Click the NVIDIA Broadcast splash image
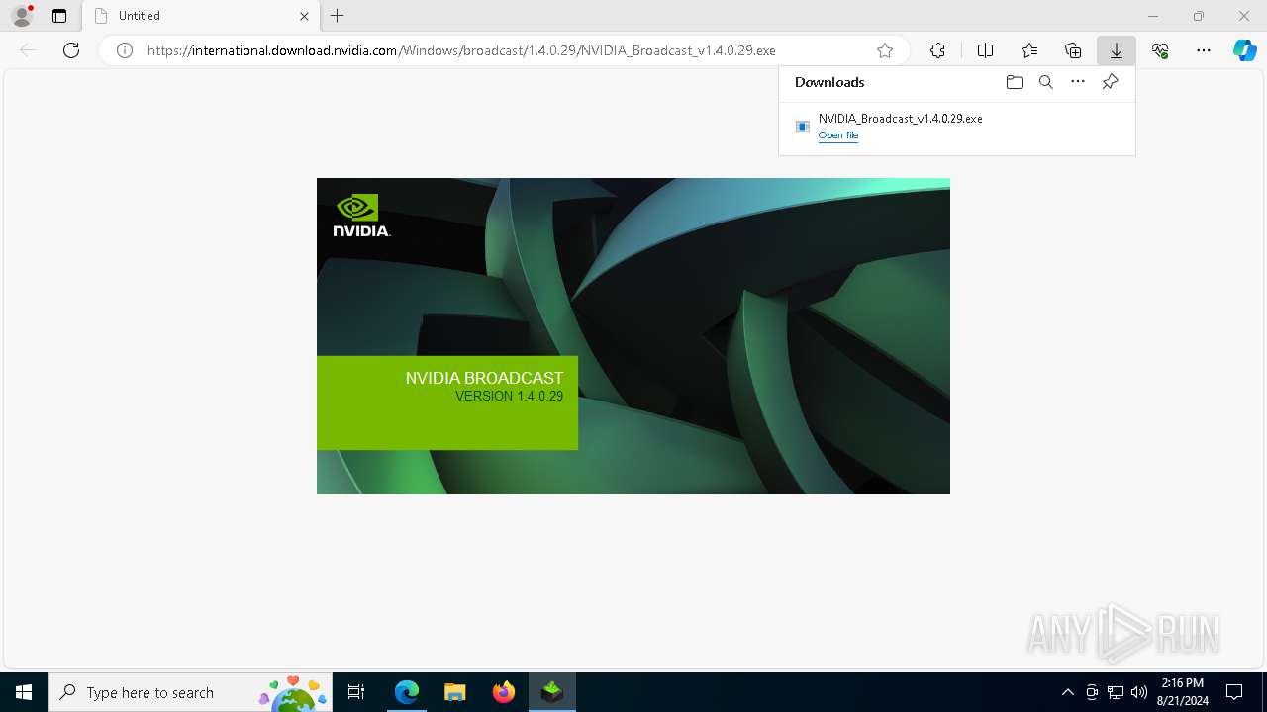Image resolution: width=1267 pixels, height=712 pixels. click(x=633, y=336)
